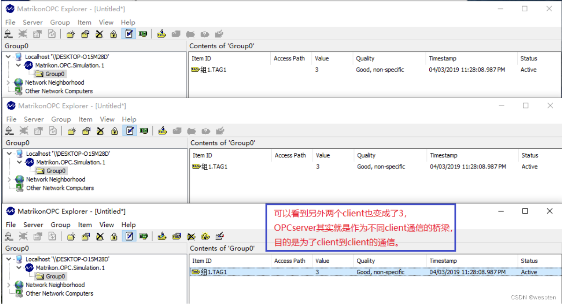The width and height of the screenshot is (563, 305).
Task: Collapse the Localhost node in top window
Action: (9, 57)
